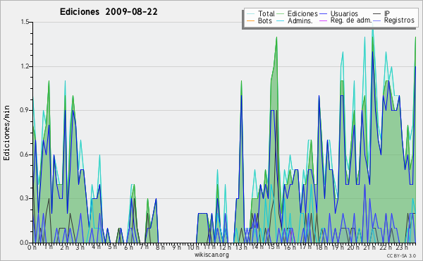Click the '9 h' x-axis label
423x261 pixels.
click(x=176, y=248)
